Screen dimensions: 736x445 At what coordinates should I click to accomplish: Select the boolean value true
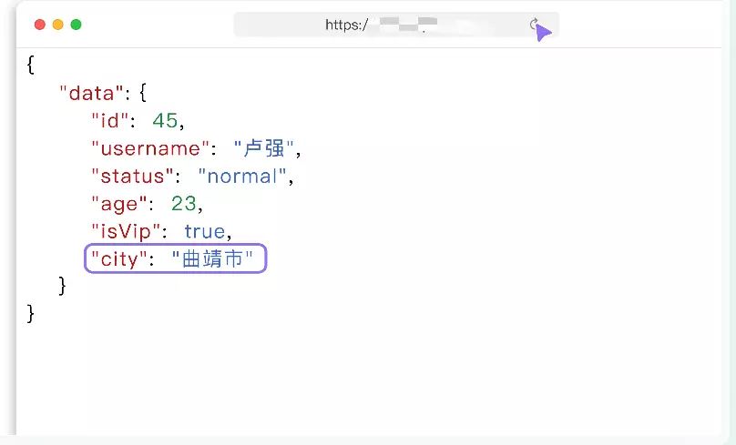point(205,232)
